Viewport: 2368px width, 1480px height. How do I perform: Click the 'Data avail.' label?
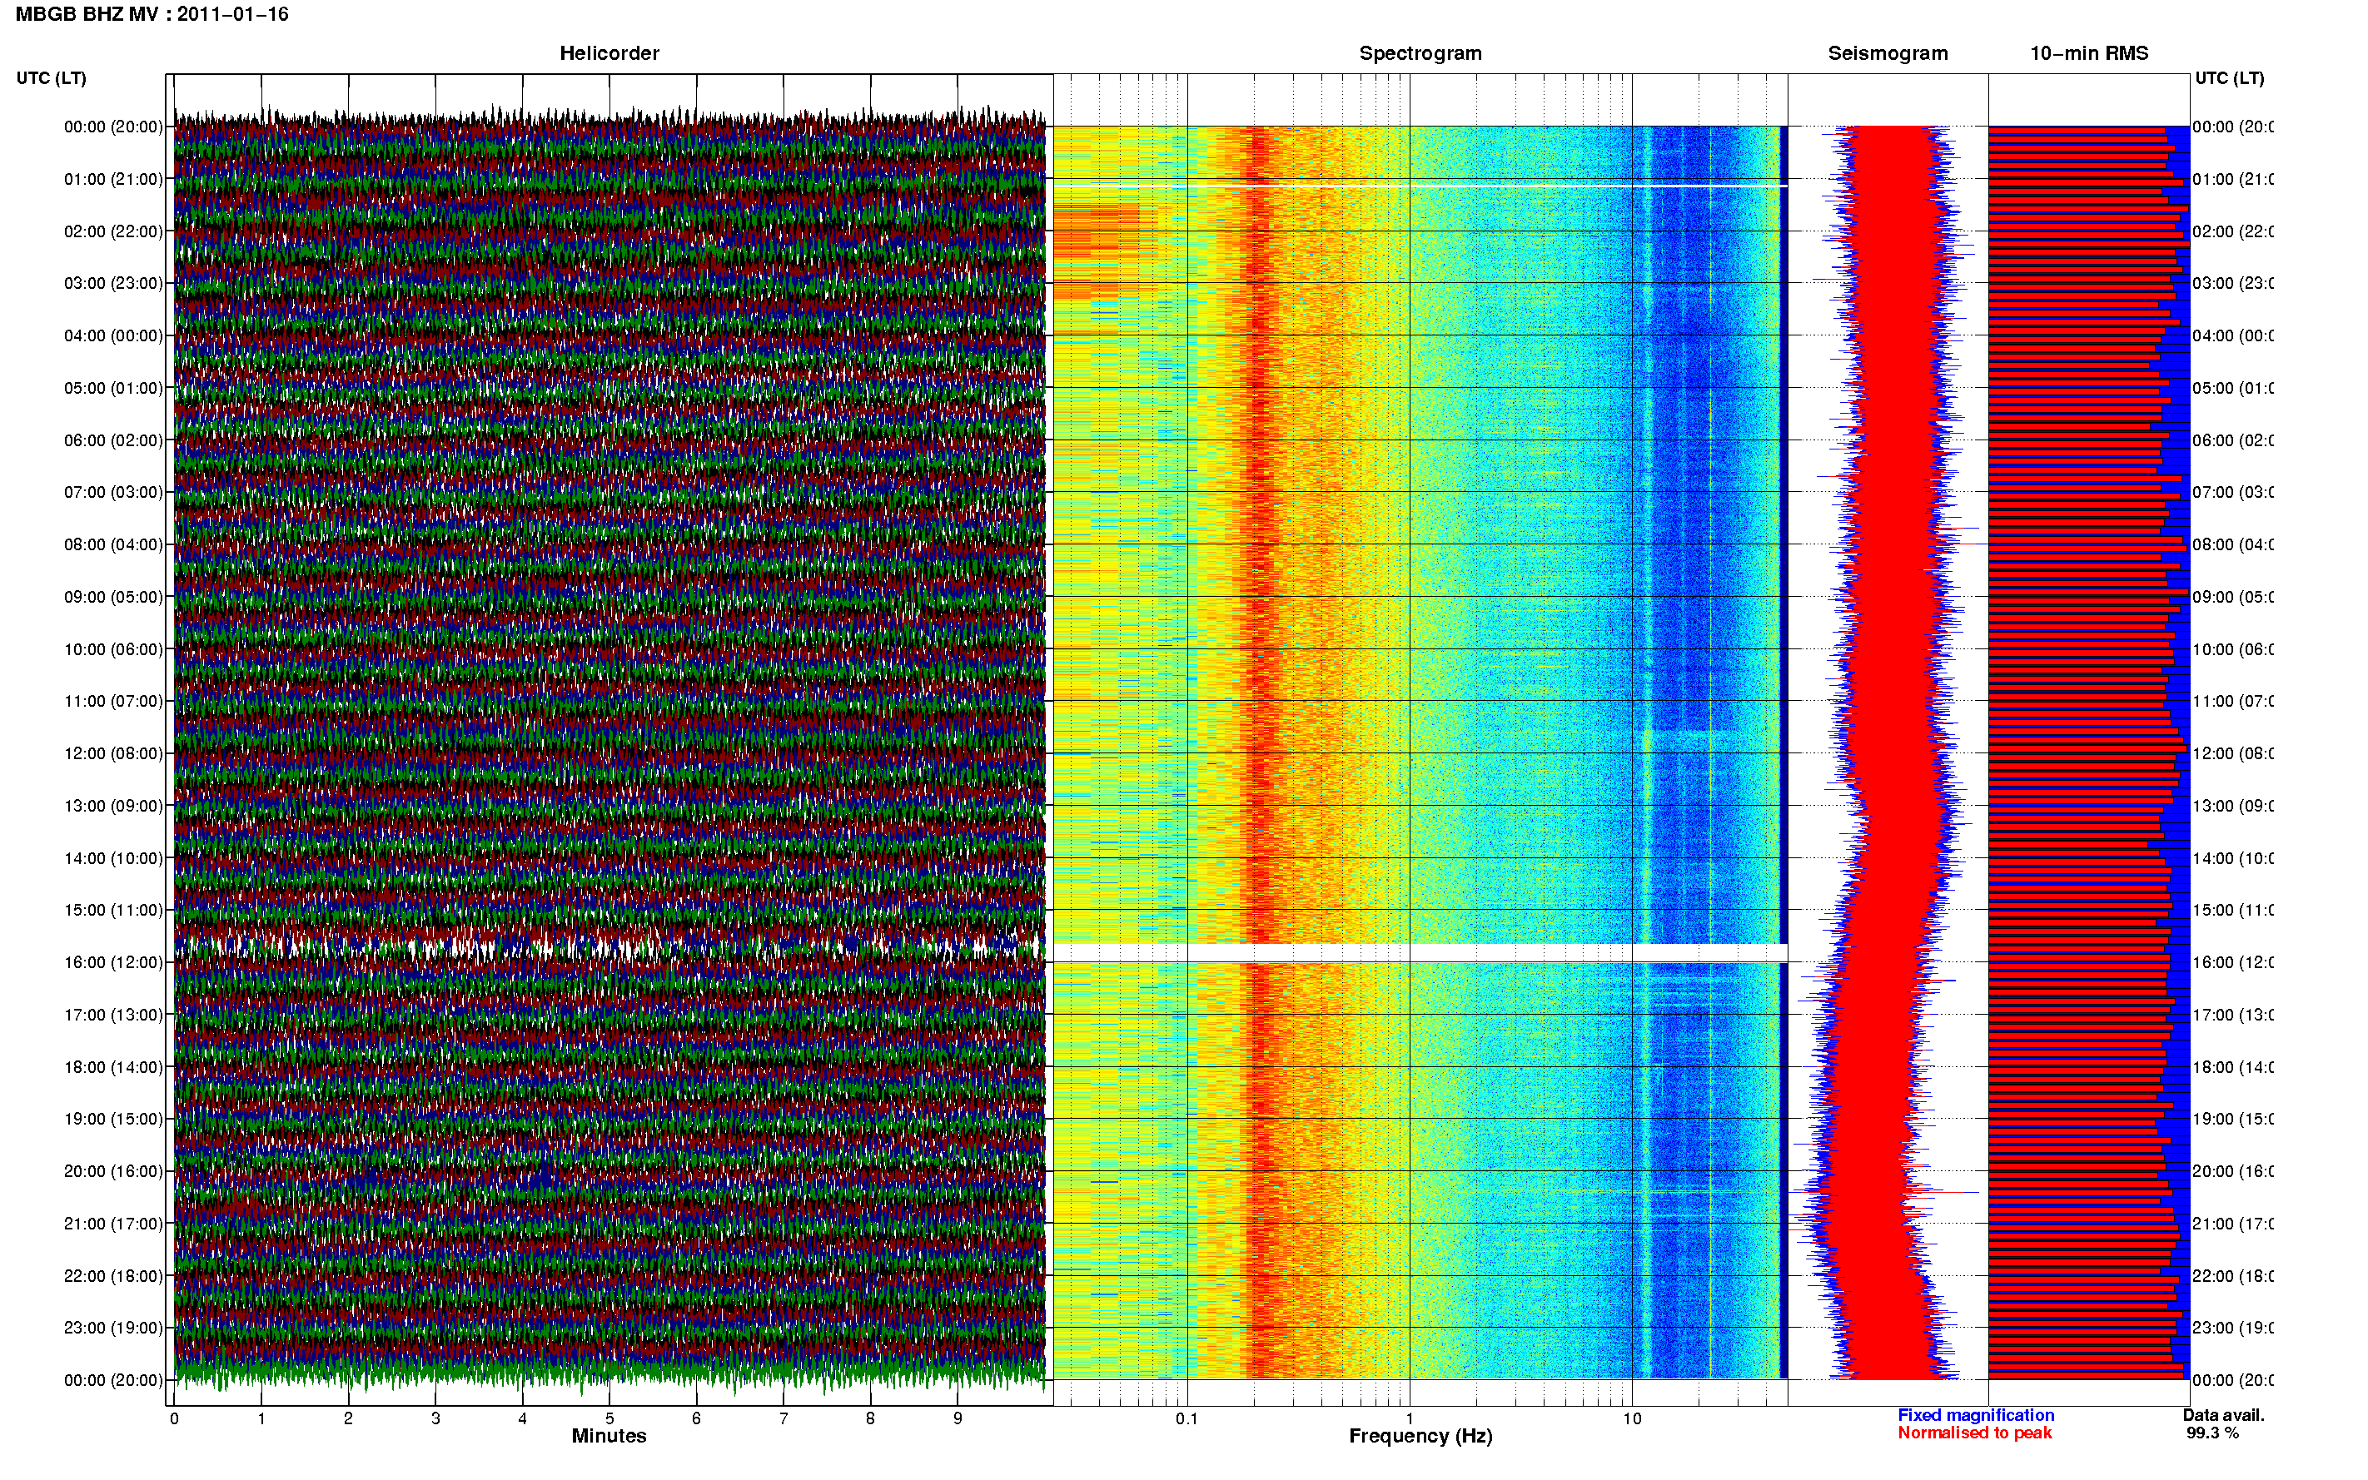pos(2223,1415)
